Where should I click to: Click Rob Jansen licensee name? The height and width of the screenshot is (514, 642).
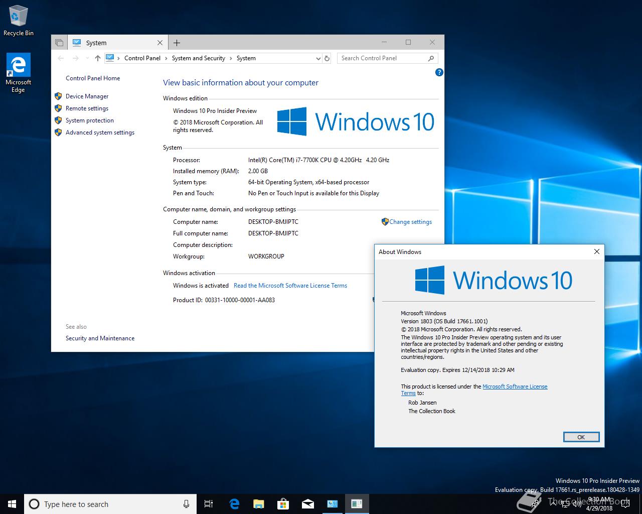click(422, 403)
